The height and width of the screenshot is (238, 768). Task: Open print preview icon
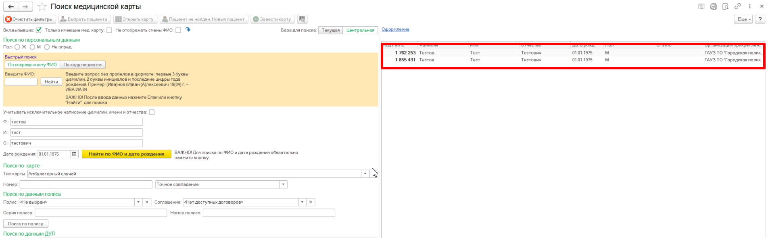725,6
